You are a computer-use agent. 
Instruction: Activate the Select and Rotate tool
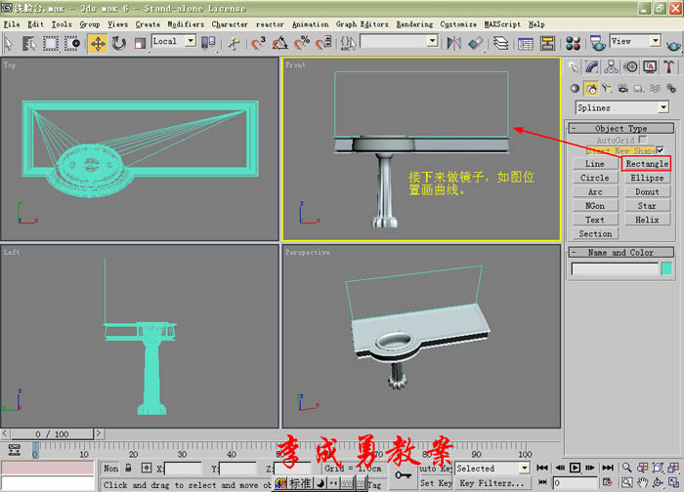118,43
